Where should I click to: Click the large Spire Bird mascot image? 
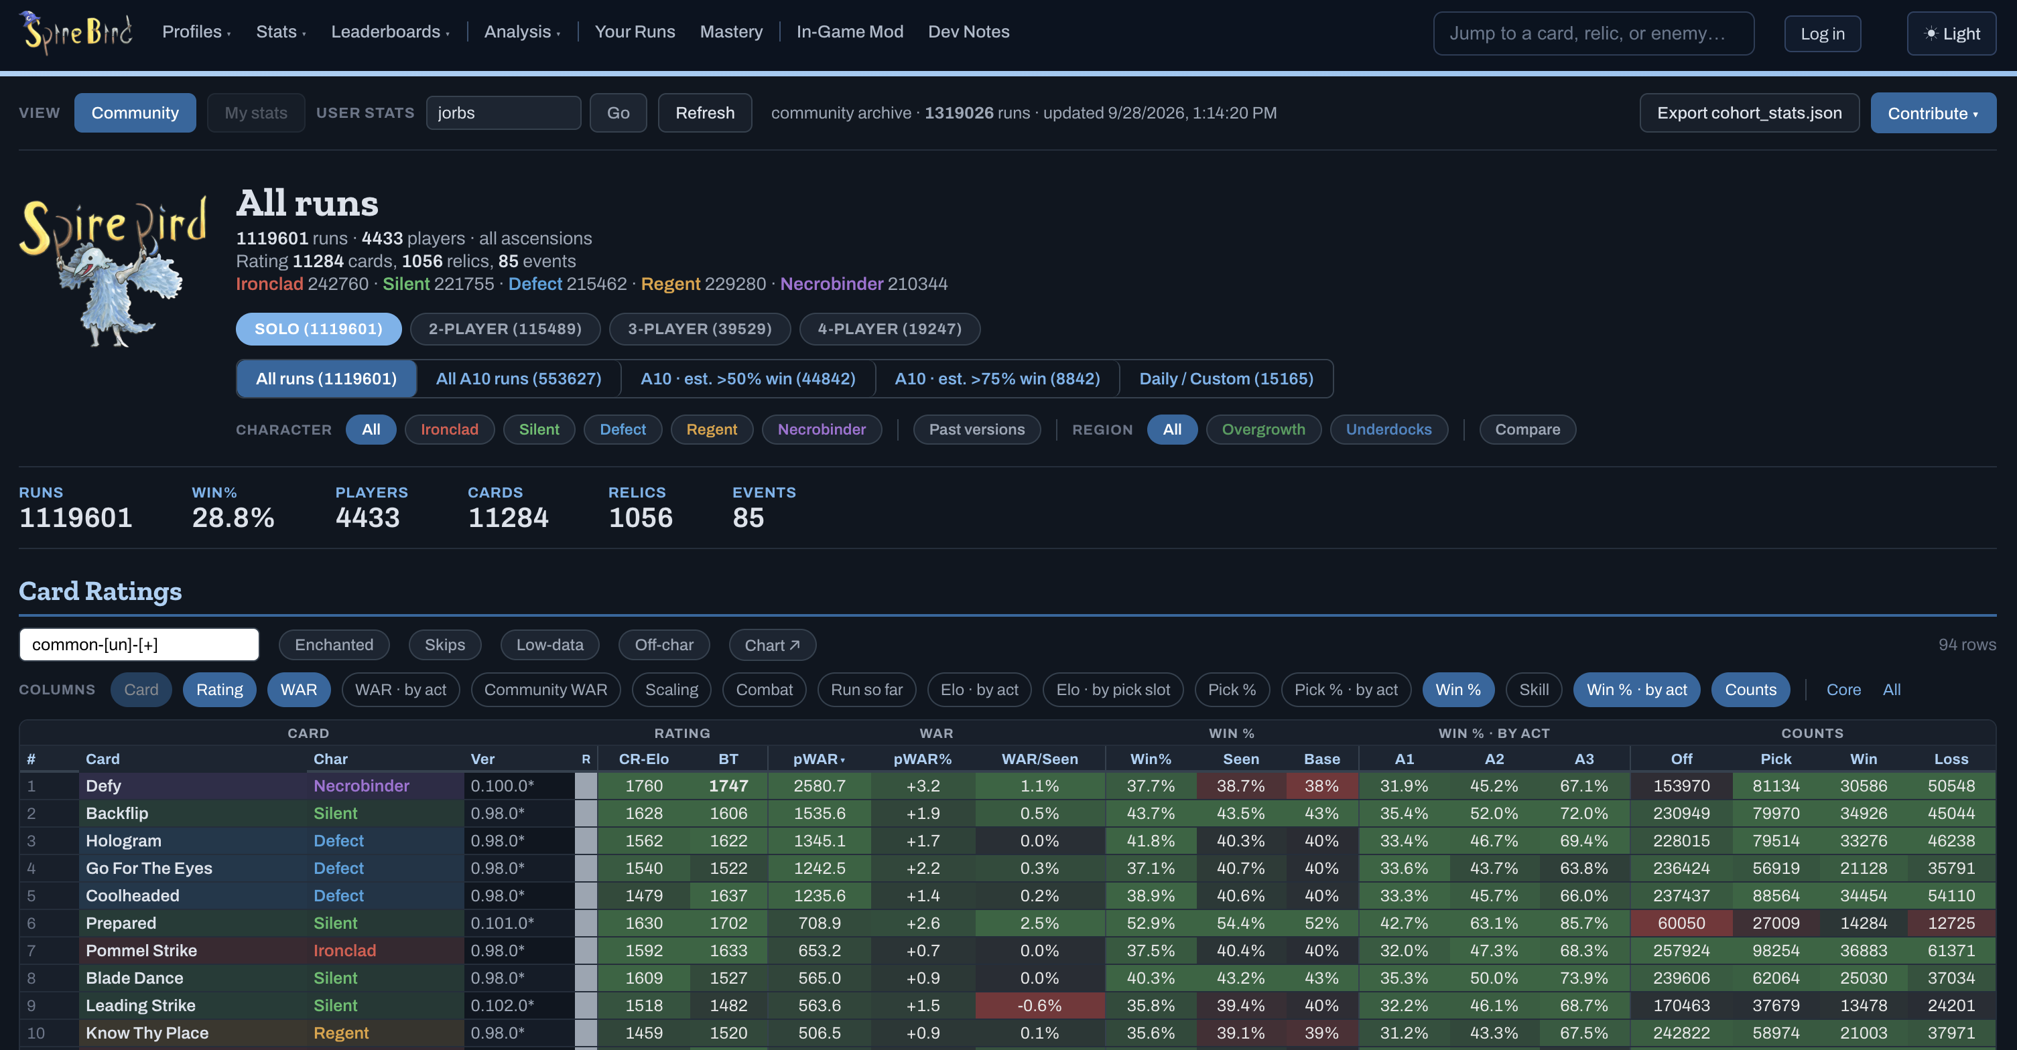(x=113, y=270)
